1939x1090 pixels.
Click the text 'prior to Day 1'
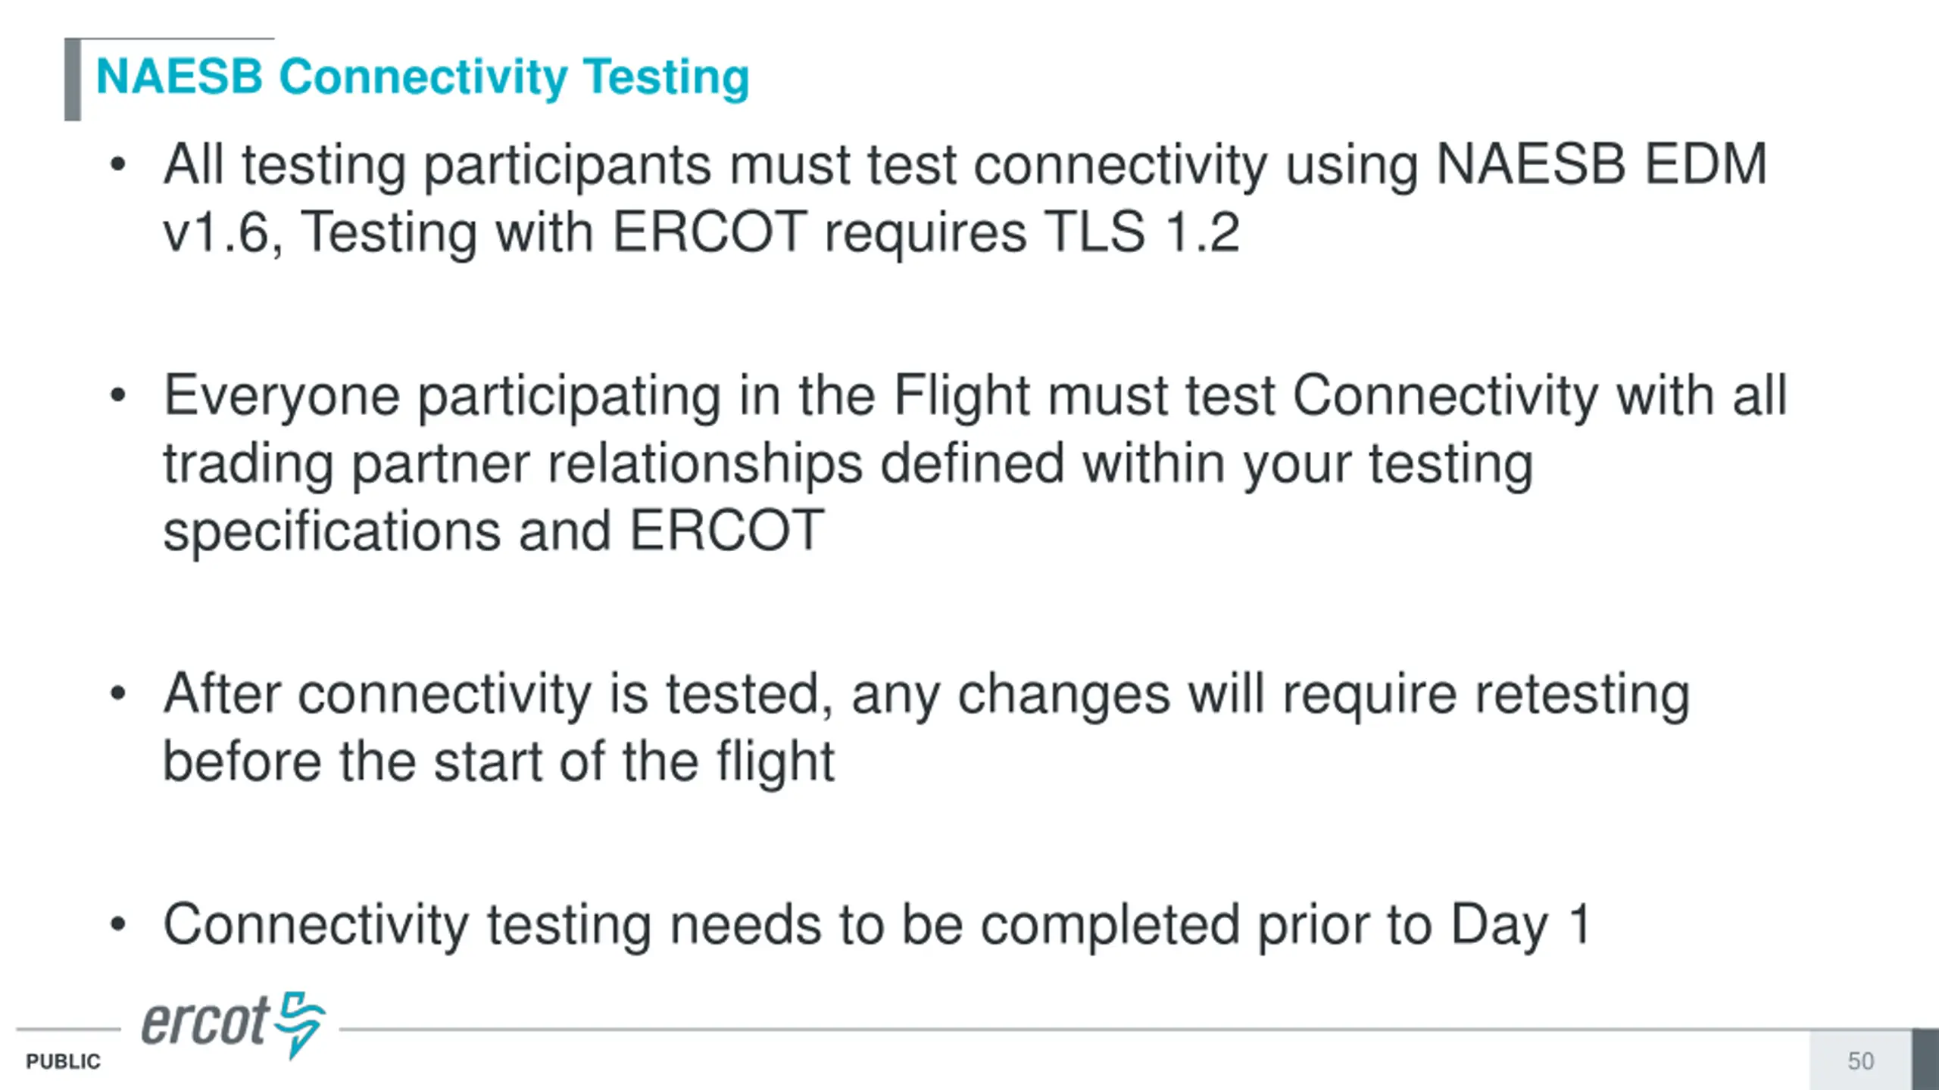[1423, 924]
